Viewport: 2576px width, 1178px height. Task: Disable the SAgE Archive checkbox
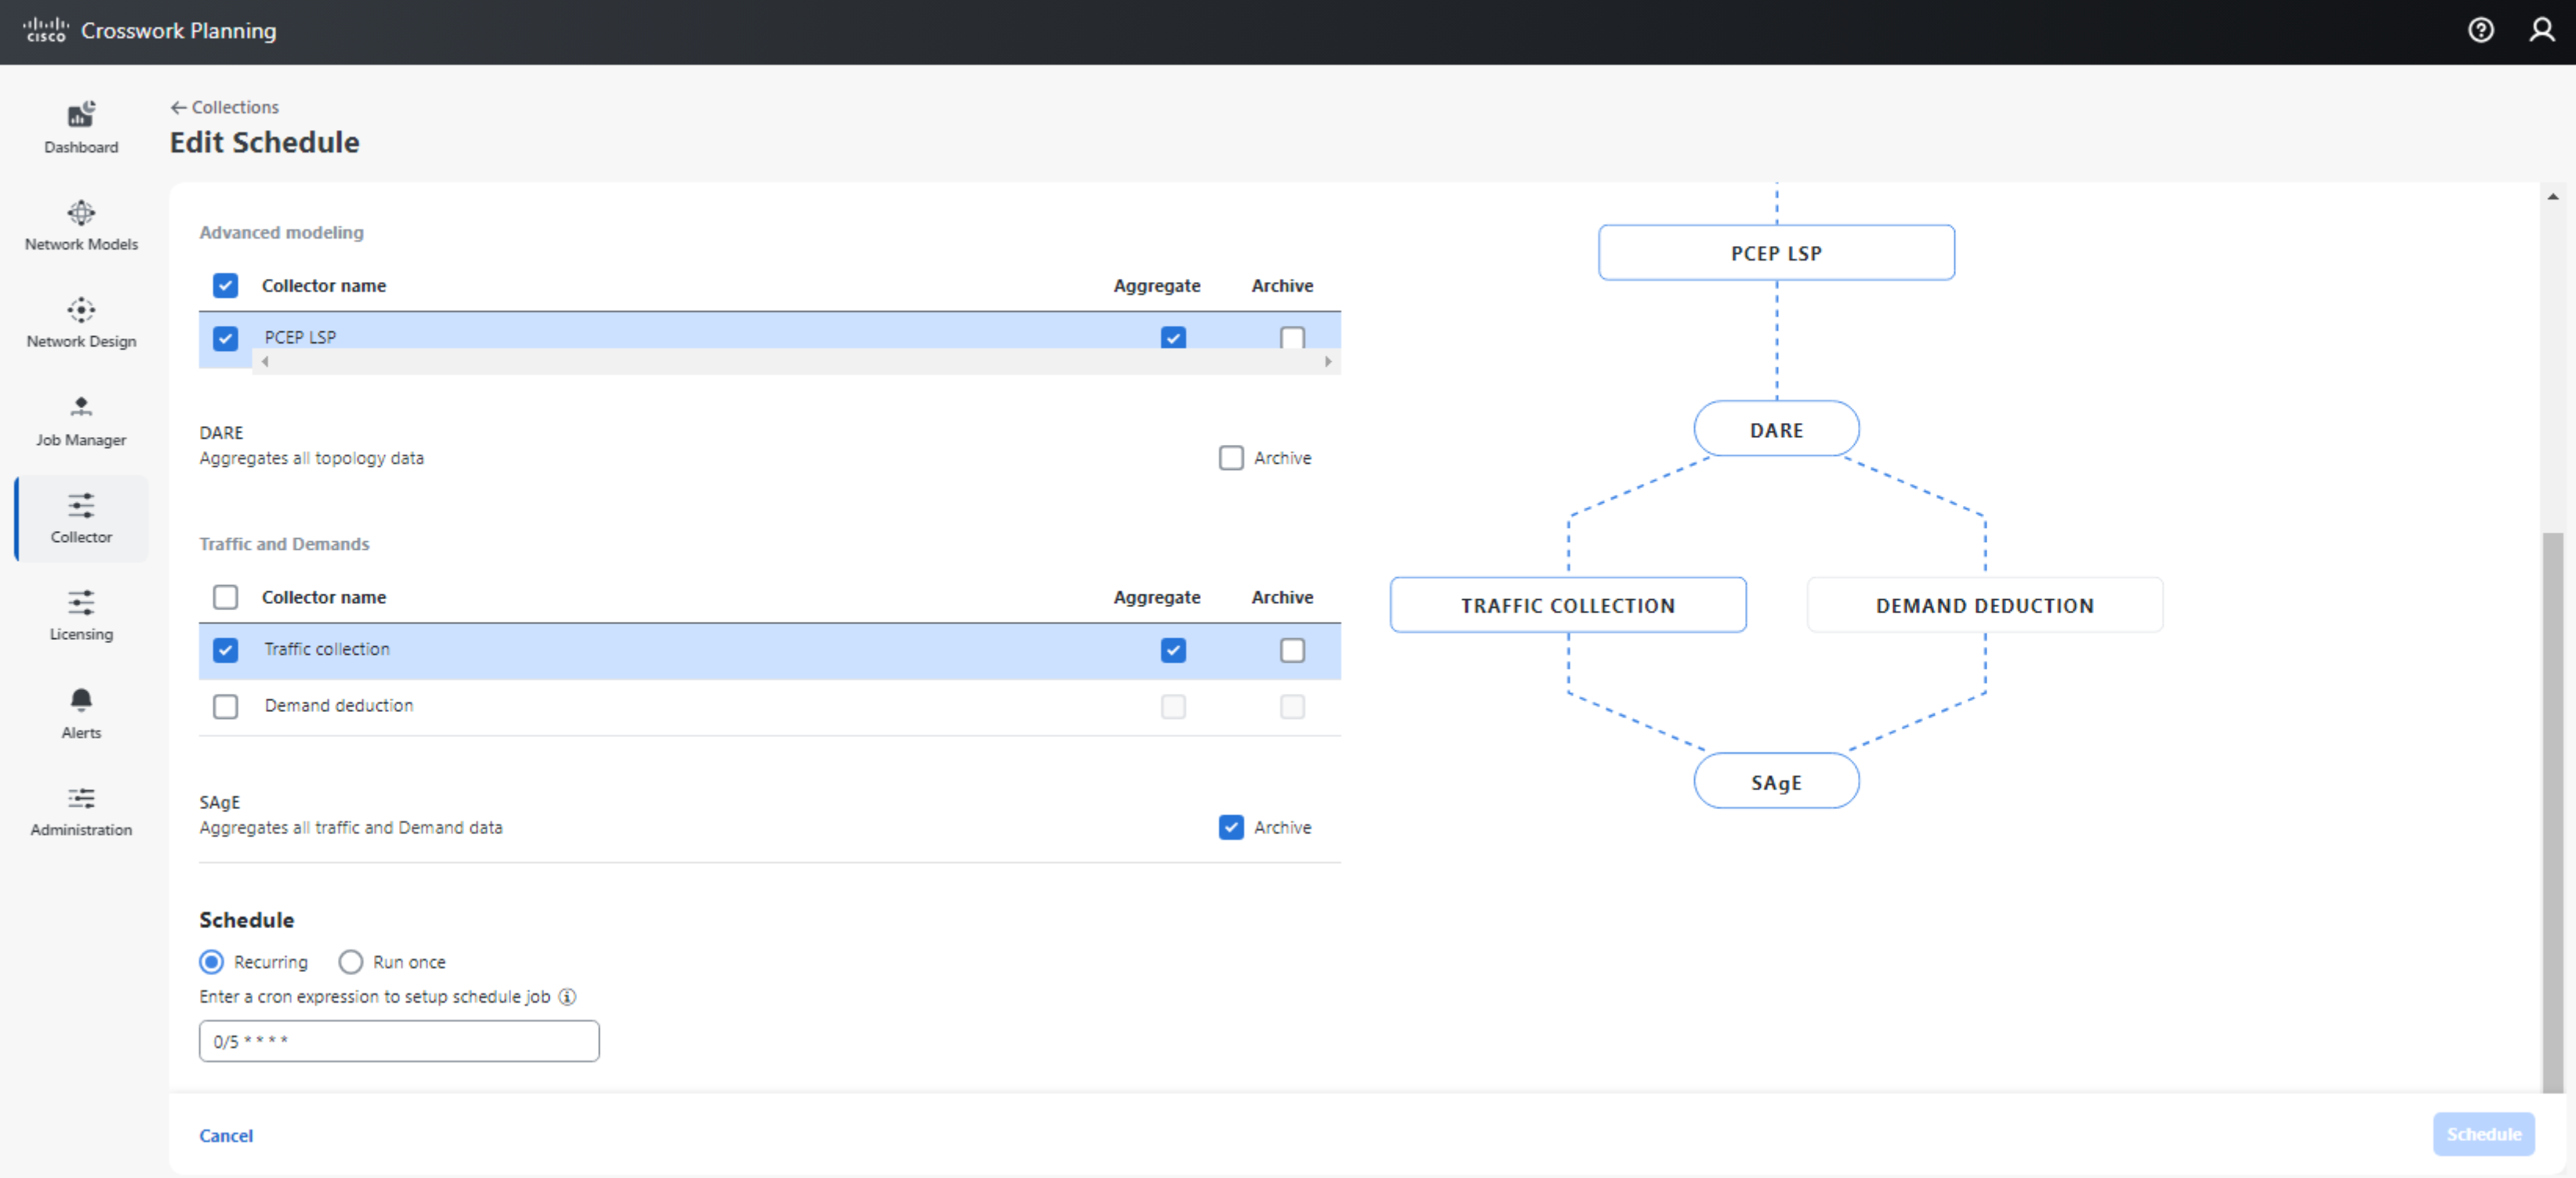(x=1231, y=827)
